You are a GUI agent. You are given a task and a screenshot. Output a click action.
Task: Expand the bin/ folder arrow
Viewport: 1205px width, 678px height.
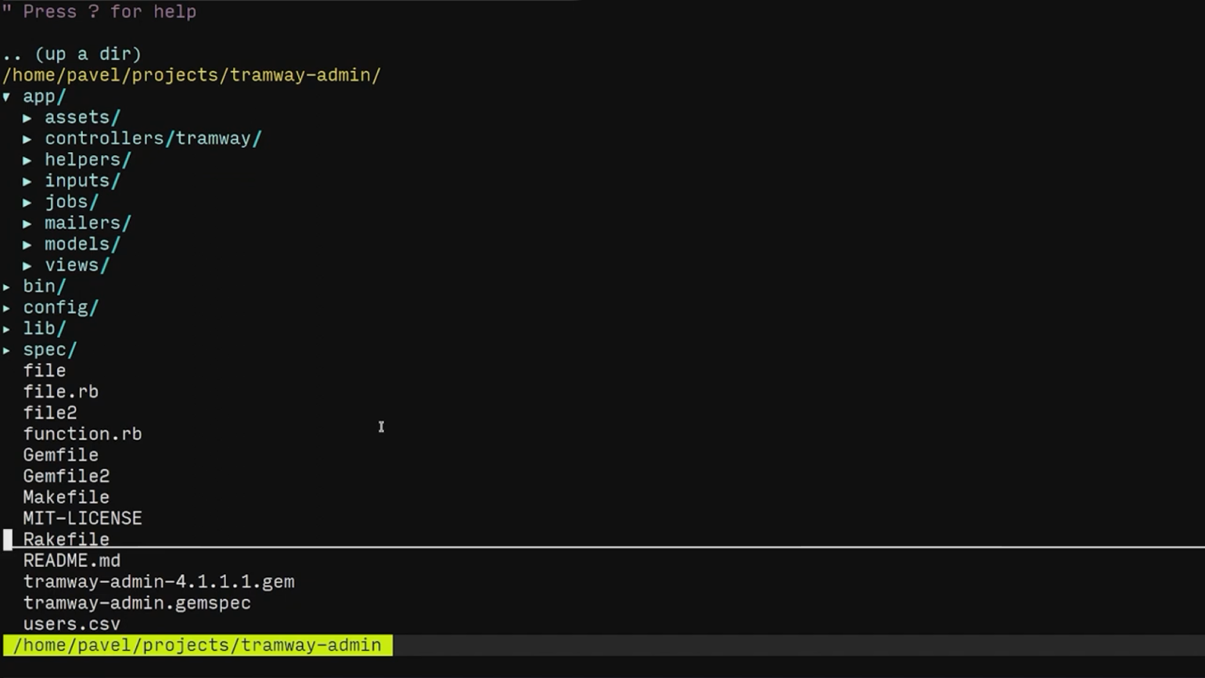pyautogui.click(x=6, y=287)
